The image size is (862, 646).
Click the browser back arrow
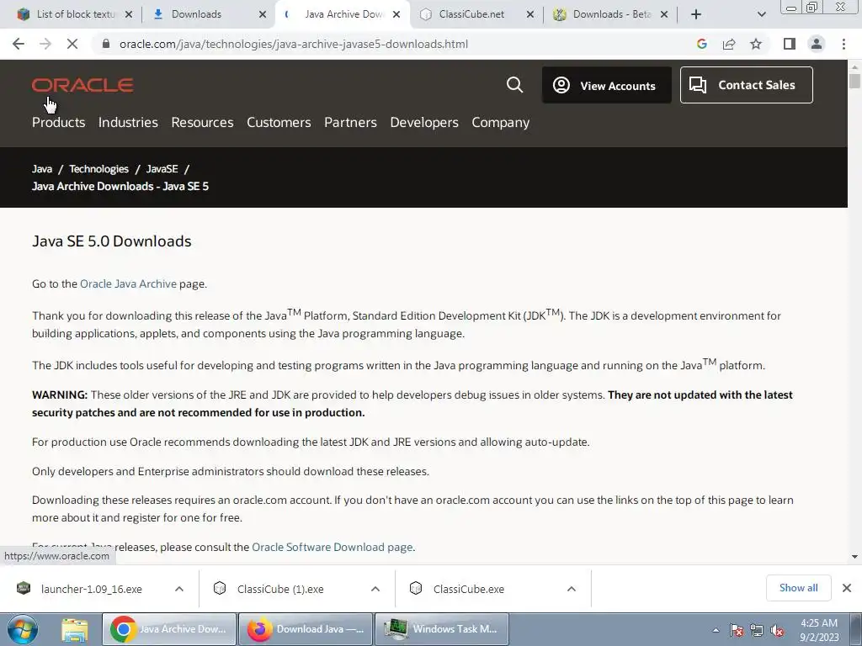(x=19, y=44)
